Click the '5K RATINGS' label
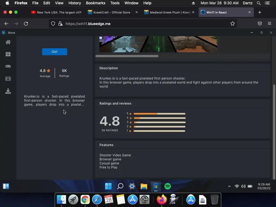276x207 pixels. pos(110,130)
